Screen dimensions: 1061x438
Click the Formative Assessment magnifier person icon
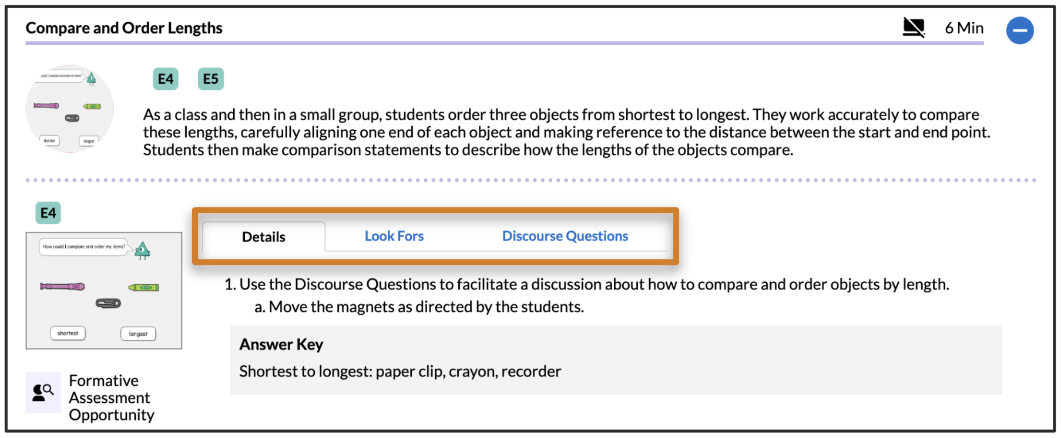[x=43, y=392]
